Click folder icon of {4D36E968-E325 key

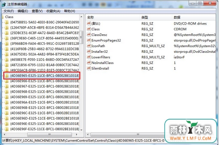6,92
